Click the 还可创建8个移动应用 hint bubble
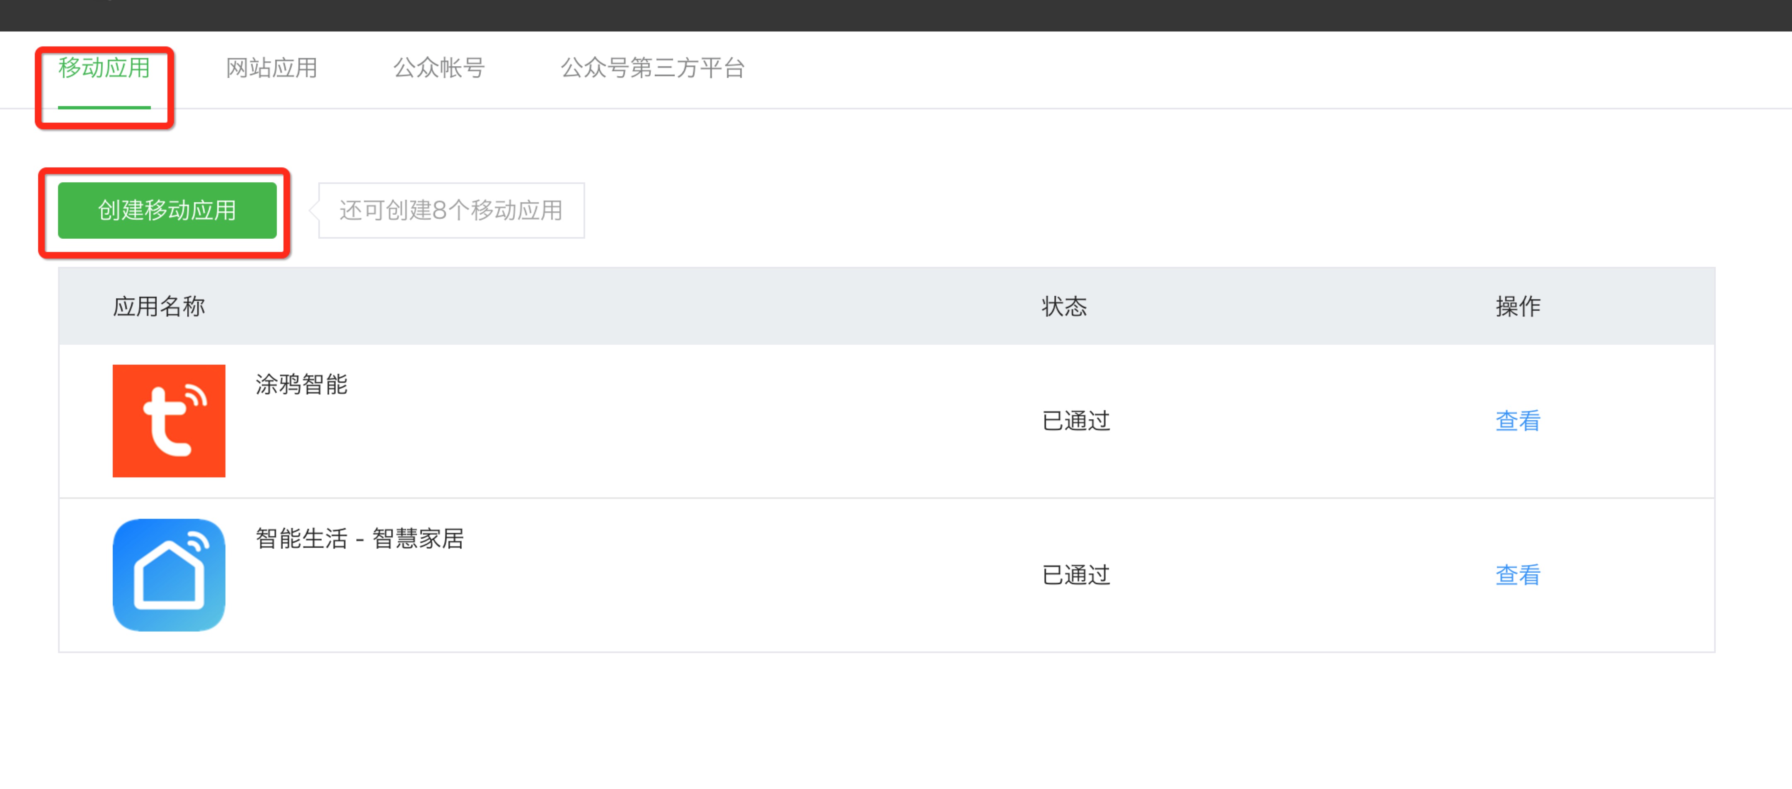This screenshot has height=789, width=1792. 451,210
